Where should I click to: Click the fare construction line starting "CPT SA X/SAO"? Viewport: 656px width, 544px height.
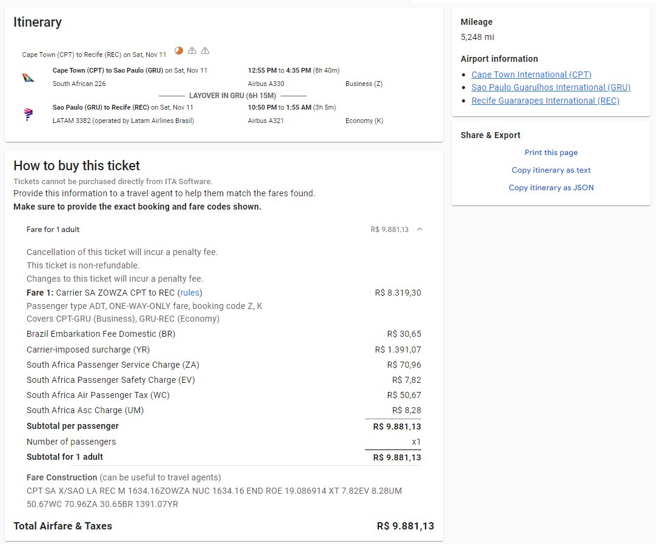(214, 491)
